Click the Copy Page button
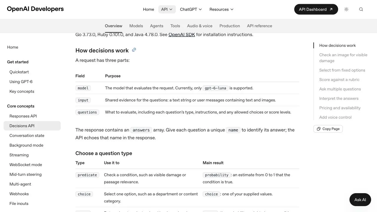 coord(328,129)
